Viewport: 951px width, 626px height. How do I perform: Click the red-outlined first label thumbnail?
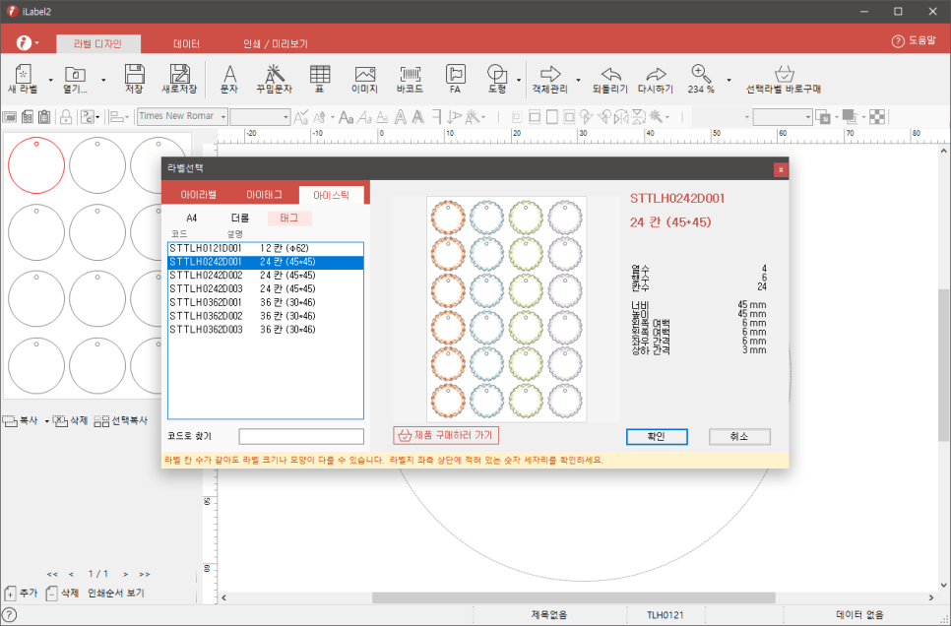36,165
